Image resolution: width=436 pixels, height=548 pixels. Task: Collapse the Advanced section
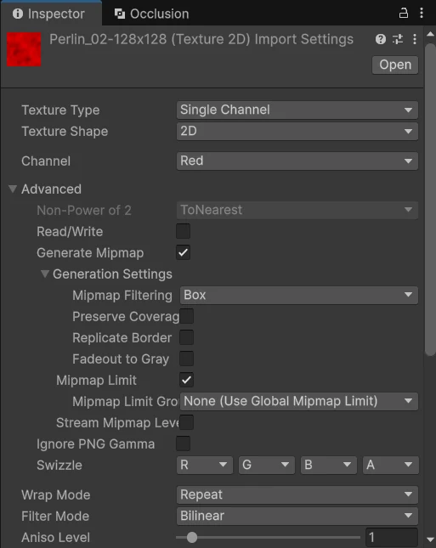point(13,189)
